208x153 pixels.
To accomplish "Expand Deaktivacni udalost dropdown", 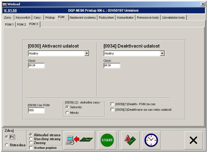I will click(x=162, y=53).
